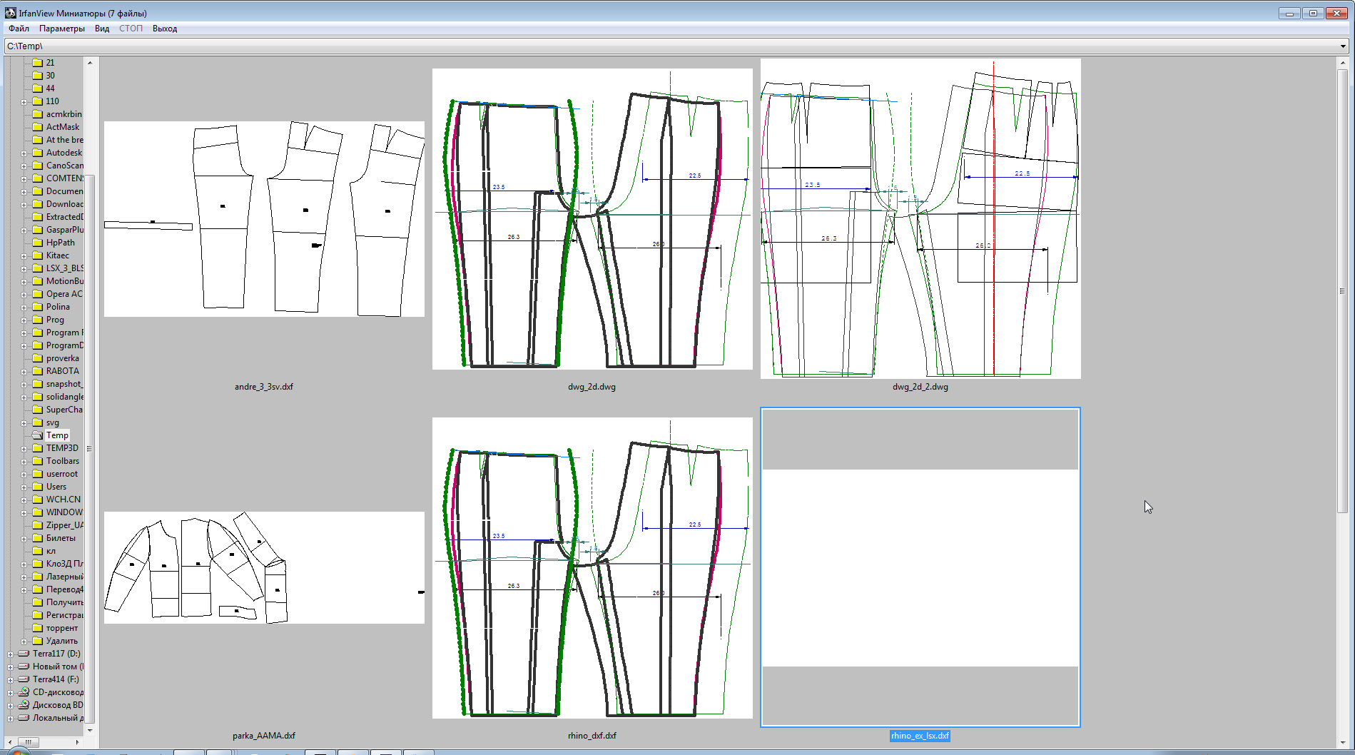Select the торрент folder in tree

[62, 628]
